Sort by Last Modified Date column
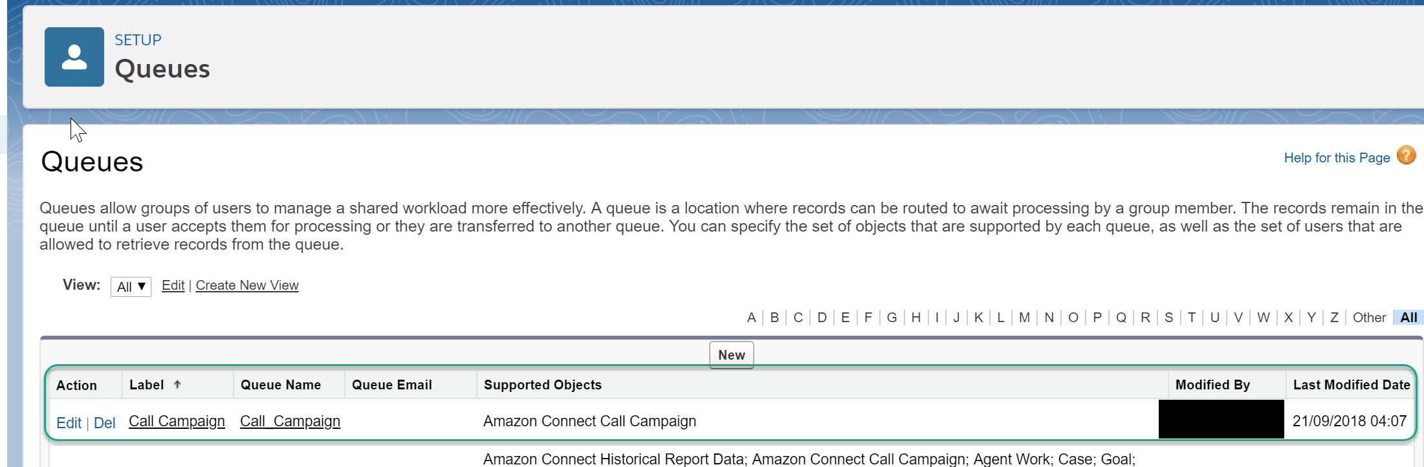The image size is (1424, 467). [1352, 385]
